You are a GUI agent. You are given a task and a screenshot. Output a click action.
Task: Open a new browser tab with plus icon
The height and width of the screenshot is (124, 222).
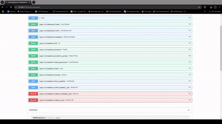pos(34,2)
